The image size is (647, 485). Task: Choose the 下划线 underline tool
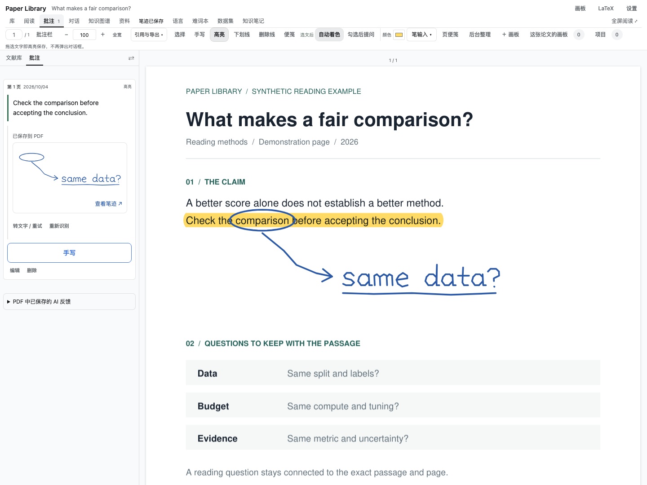click(242, 35)
